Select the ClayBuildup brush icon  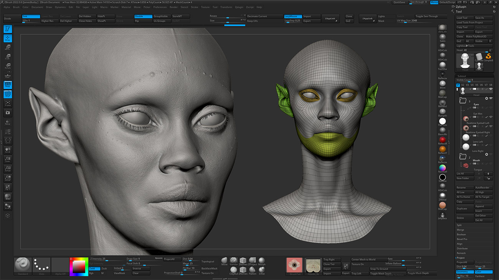coord(234,270)
